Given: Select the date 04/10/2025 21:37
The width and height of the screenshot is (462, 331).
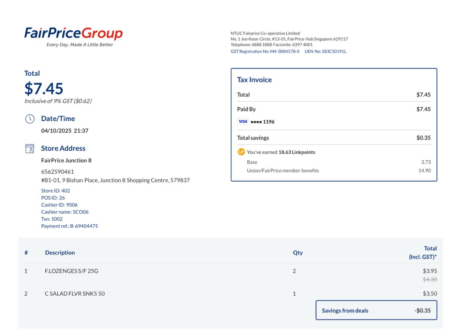Looking at the screenshot, I should point(65,131).
